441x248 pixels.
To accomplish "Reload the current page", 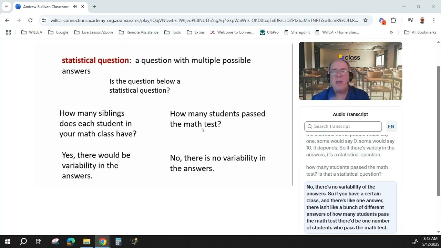I will click(30, 20).
